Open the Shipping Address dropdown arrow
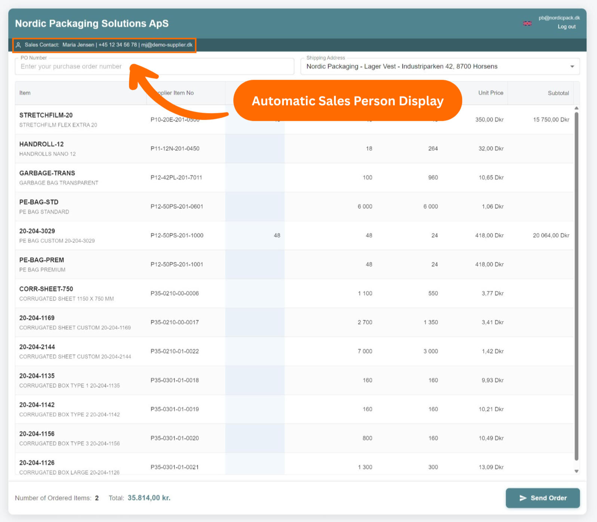597x522 pixels. coord(572,67)
